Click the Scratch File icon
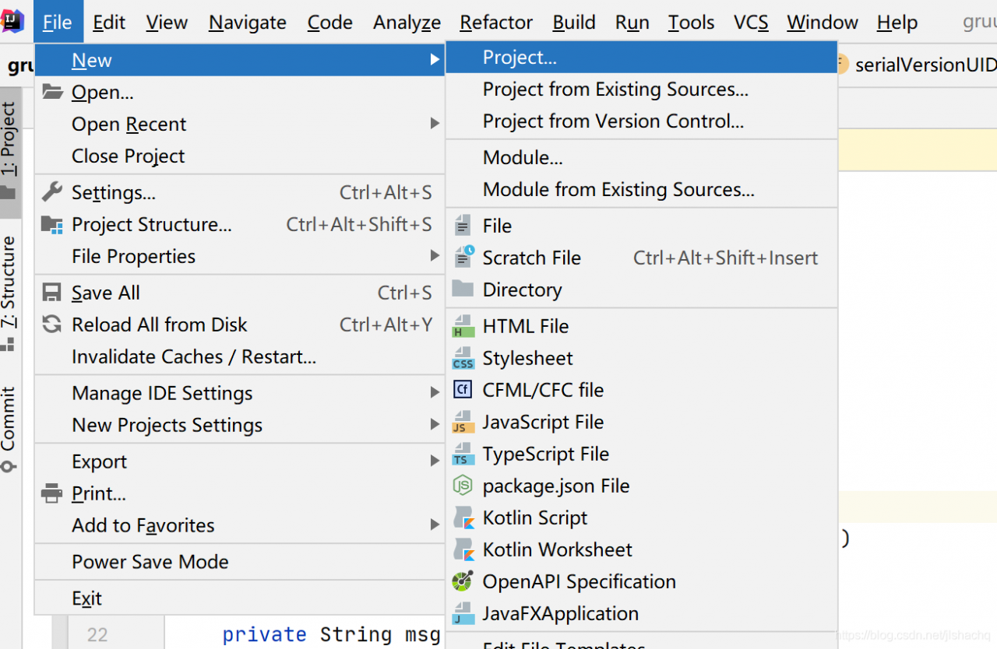Viewport: 997px width, 649px height. 463,258
